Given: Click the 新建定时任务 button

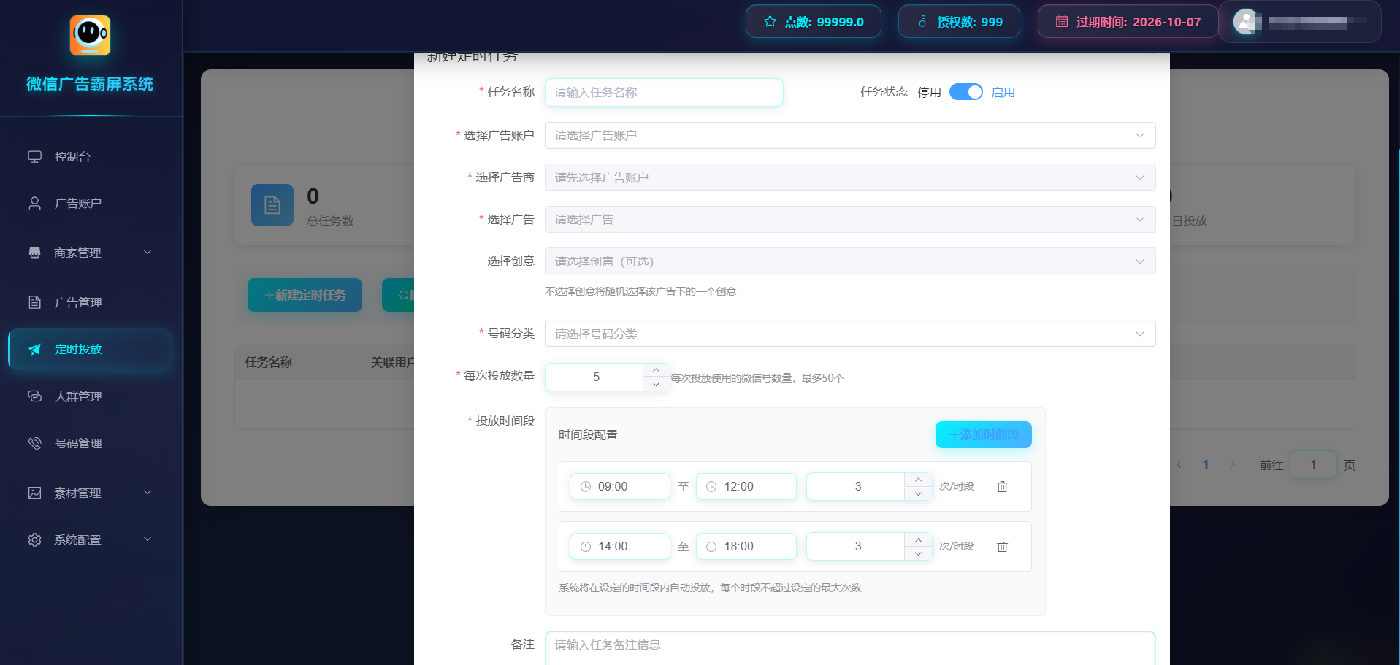Looking at the screenshot, I should 305,295.
